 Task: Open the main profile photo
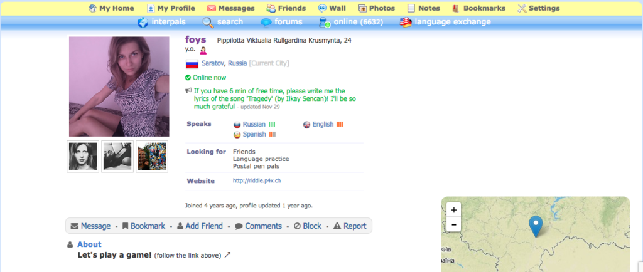coord(119,86)
